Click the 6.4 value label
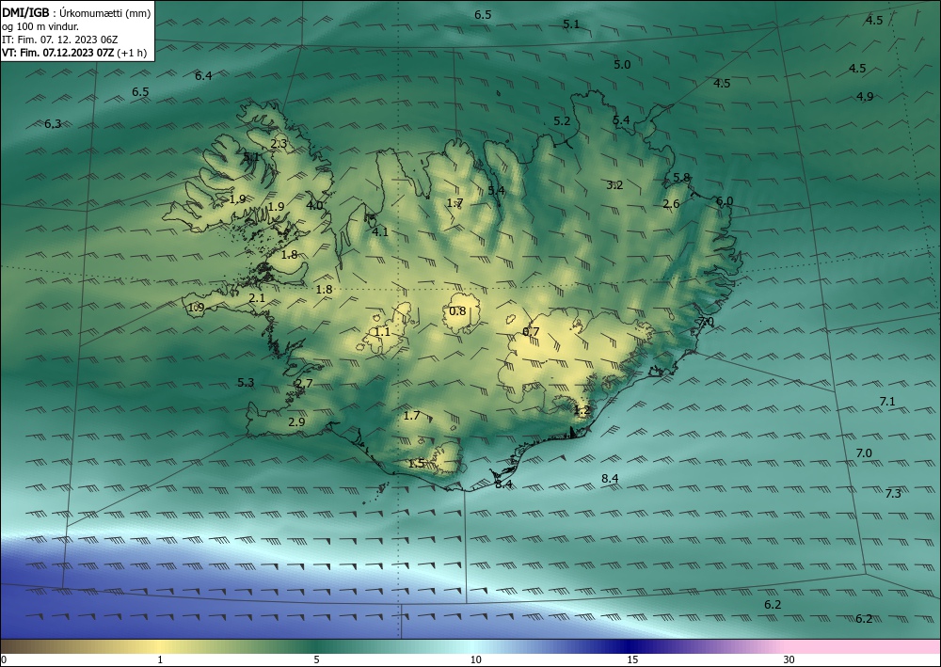Screen dimensions: 941x667 click(x=203, y=75)
